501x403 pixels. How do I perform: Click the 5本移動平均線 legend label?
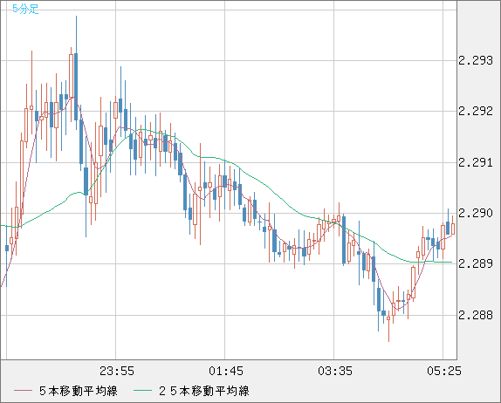click(x=79, y=391)
